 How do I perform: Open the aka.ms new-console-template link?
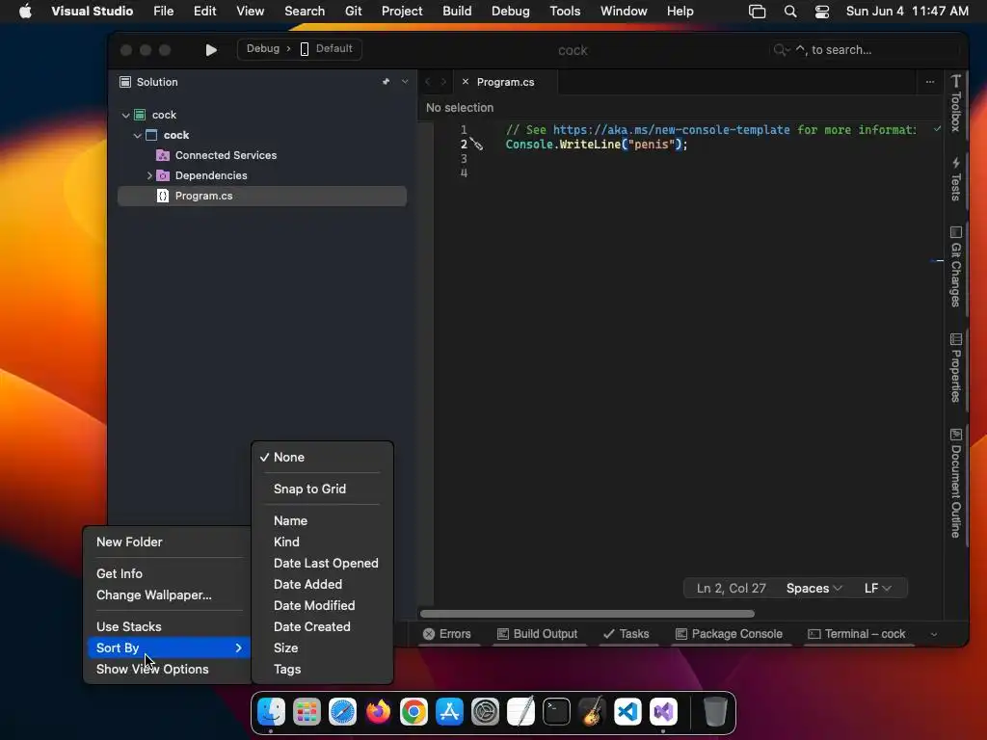[x=671, y=130]
